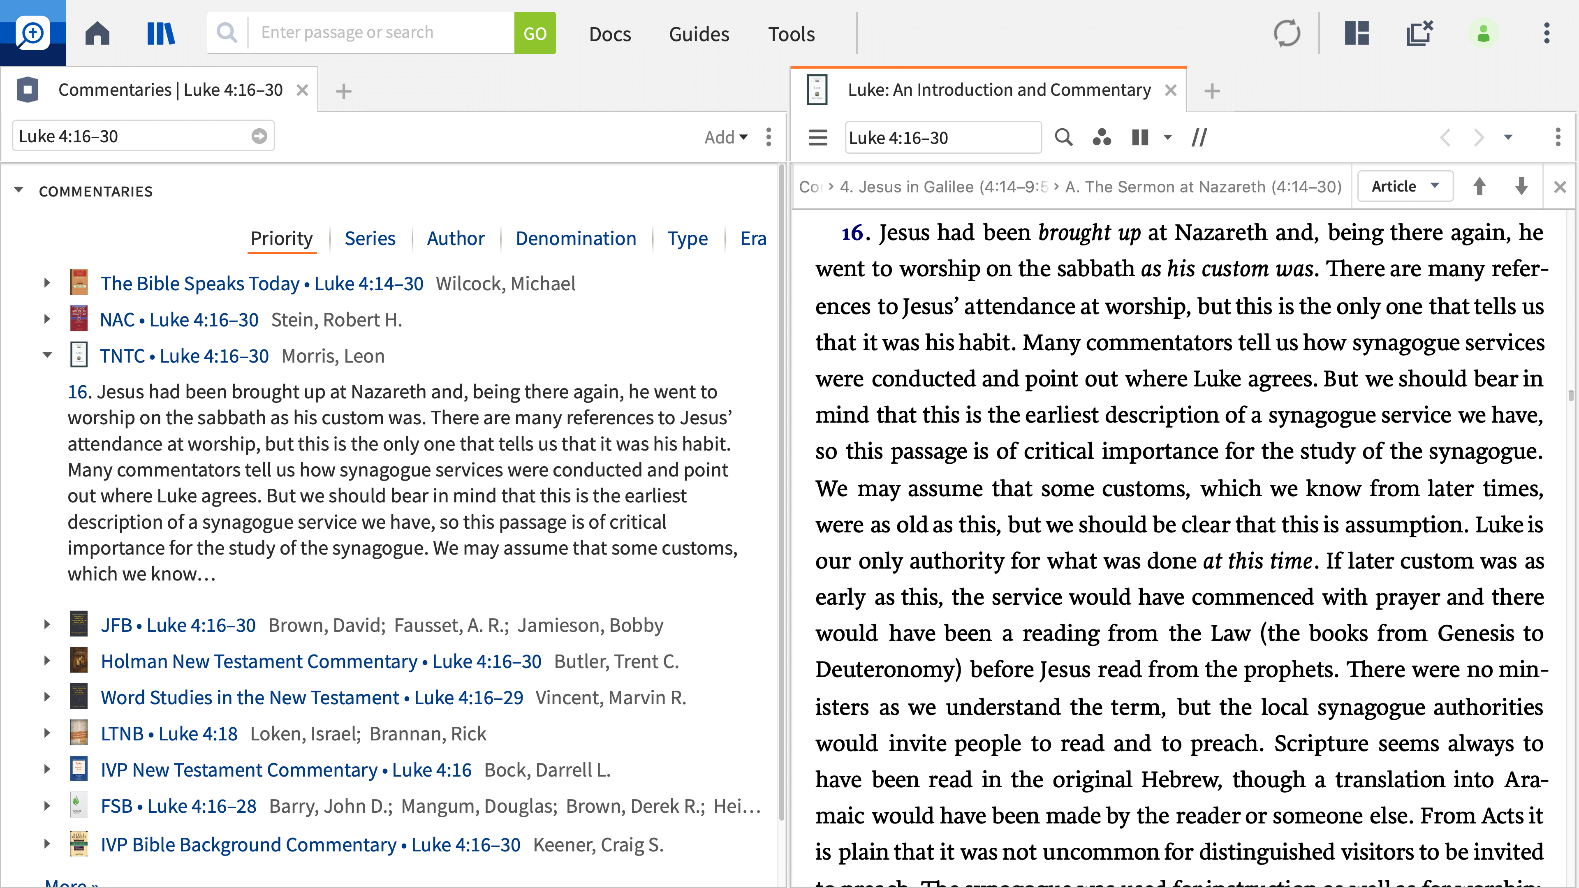Screen dimensions: 1579x888
Task: Open the table of contents hamburger
Action: click(x=818, y=137)
